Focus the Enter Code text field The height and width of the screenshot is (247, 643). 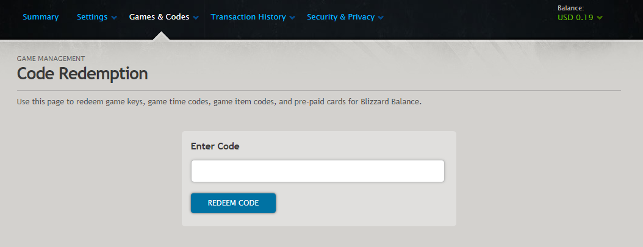tap(317, 171)
